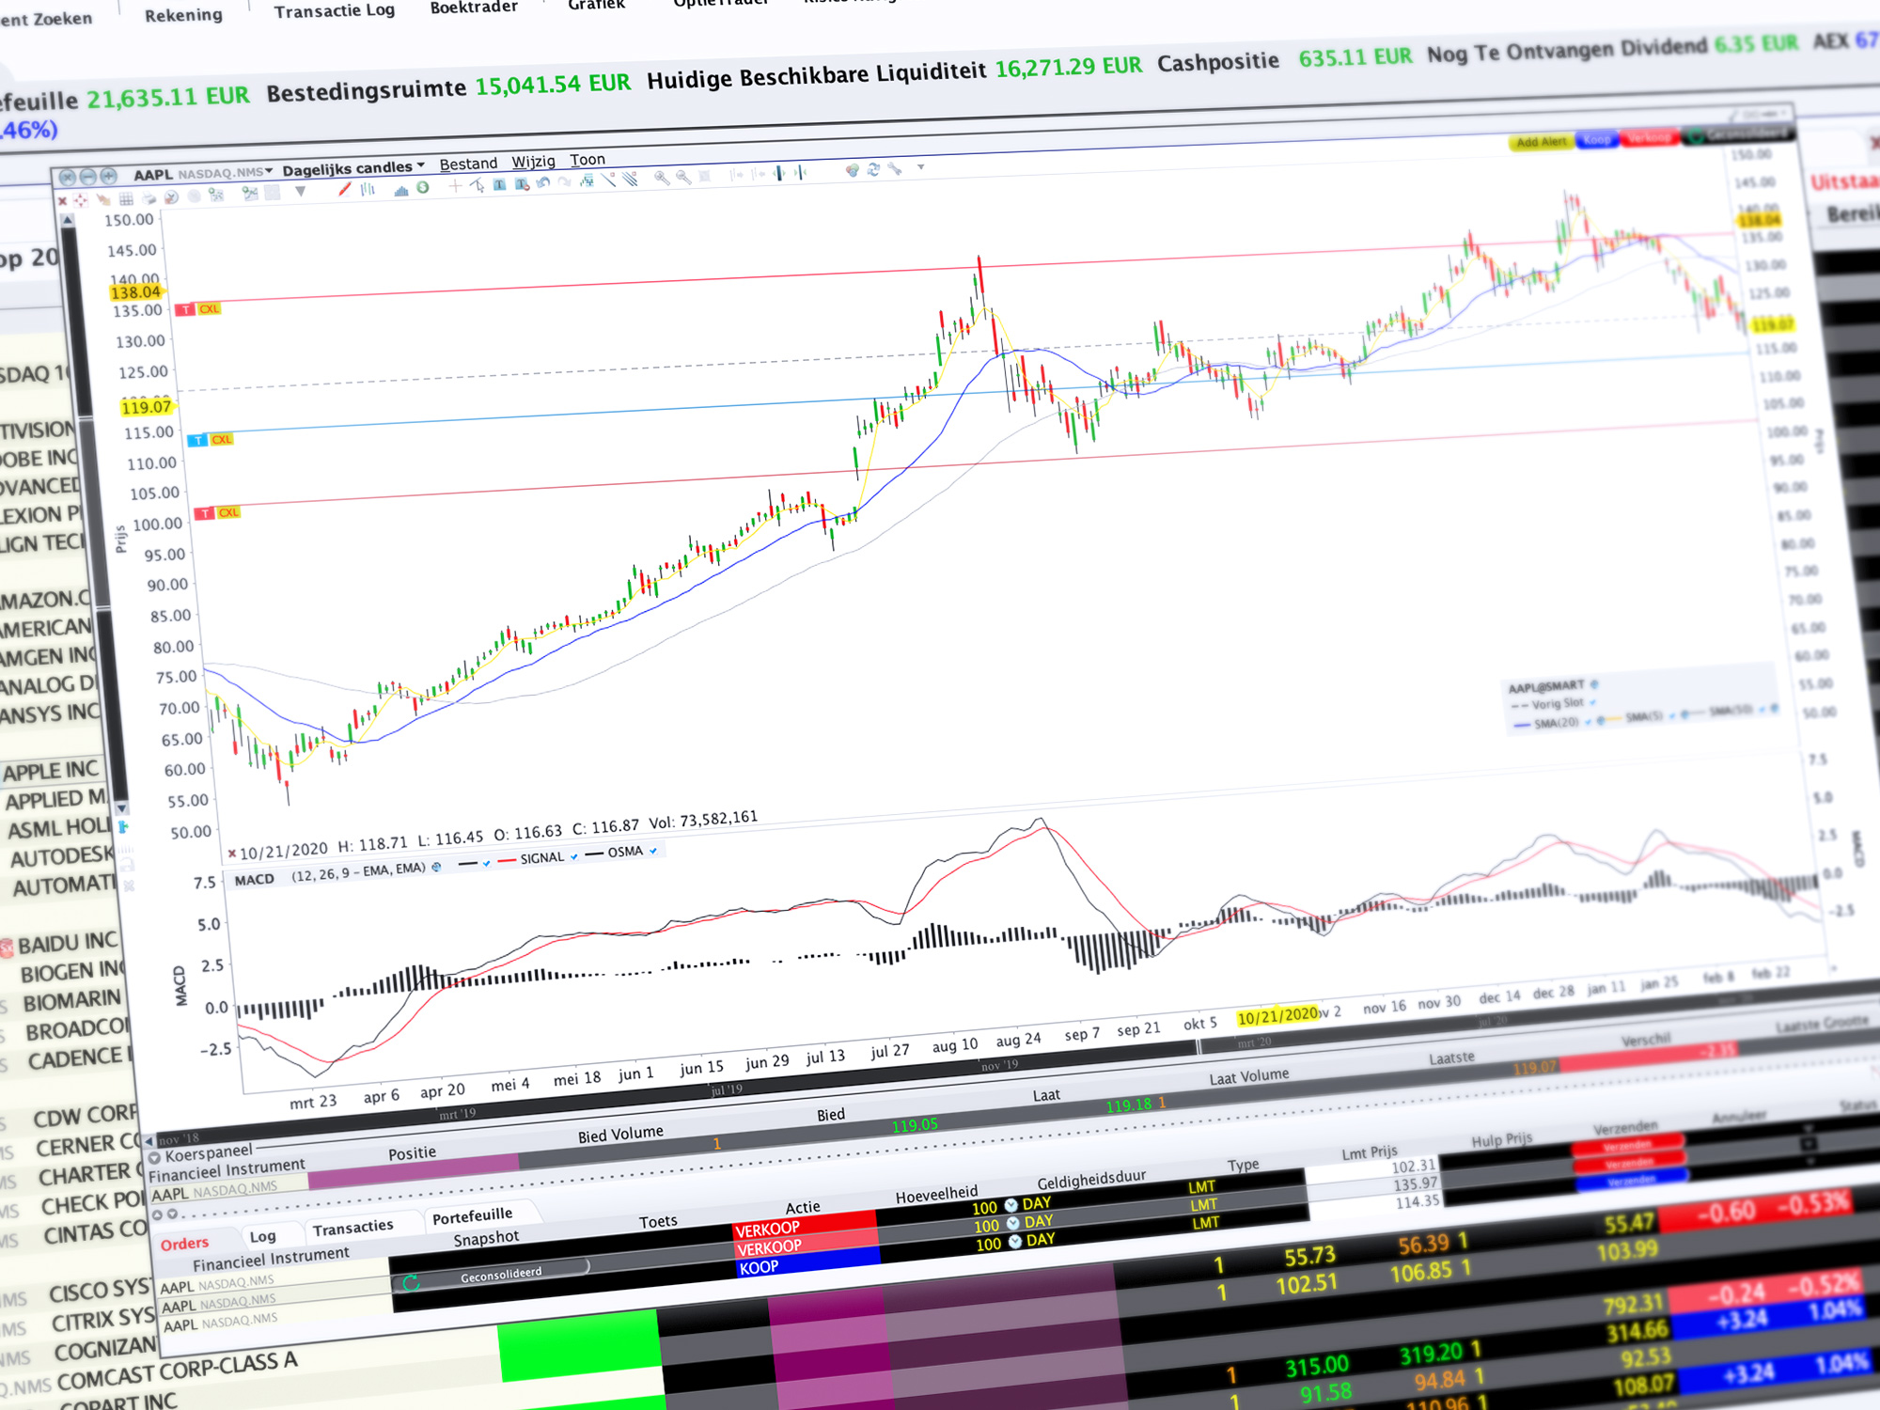Toggle the OSMA histogram visibility checkmark

coord(652,851)
